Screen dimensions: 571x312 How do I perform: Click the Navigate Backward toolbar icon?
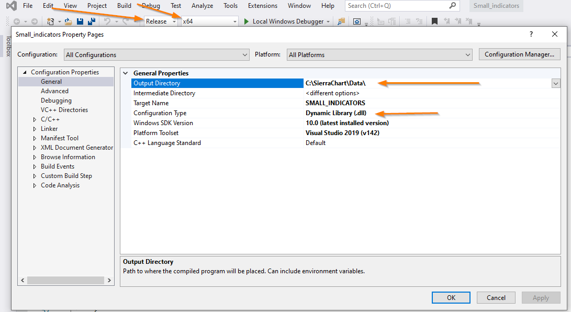17,21
